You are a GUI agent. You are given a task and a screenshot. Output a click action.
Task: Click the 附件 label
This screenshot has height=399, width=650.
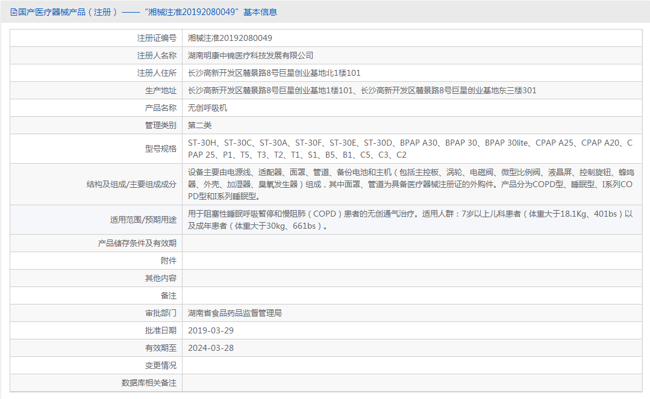[x=168, y=261]
